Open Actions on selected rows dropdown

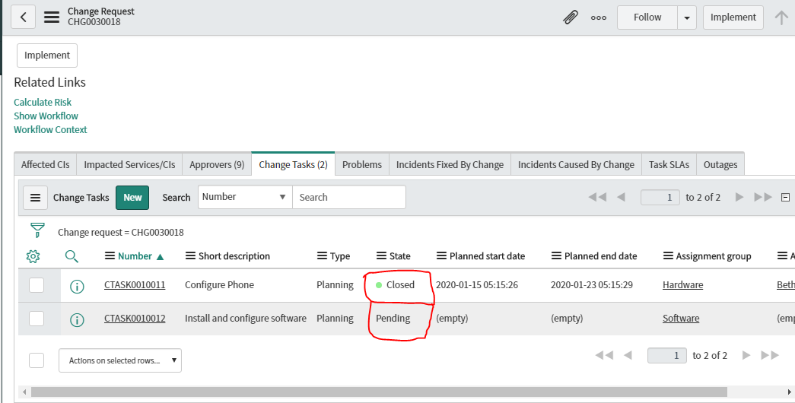pyautogui.click(x=120, y=360)
